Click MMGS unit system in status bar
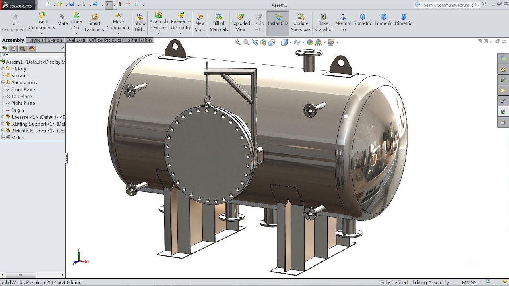Image resolution: width=509 pixels, height=286 pixels. pos(469,282)
